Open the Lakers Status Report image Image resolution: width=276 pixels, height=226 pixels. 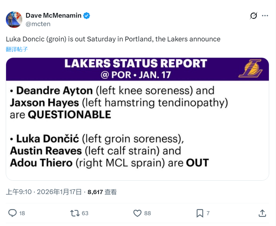click(x=137, y=127)
